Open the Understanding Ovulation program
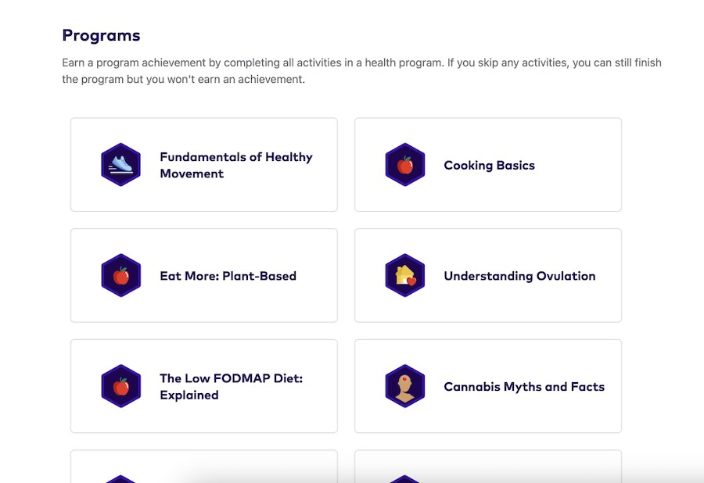 (487, 275)
